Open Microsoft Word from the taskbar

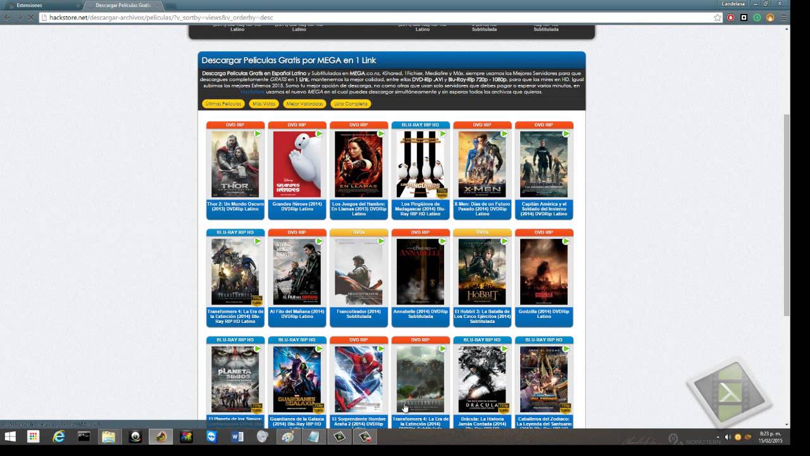(x=237, y=436)
